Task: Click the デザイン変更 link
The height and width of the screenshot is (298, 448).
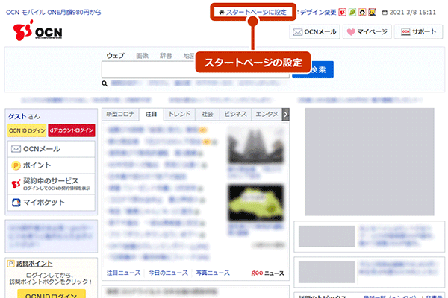Action: tap(318, 12)
